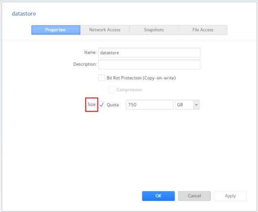Click the datastore dialog title

24,14
